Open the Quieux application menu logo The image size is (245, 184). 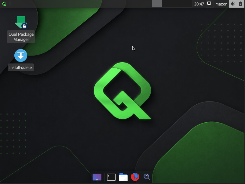(x=4, y=4)
